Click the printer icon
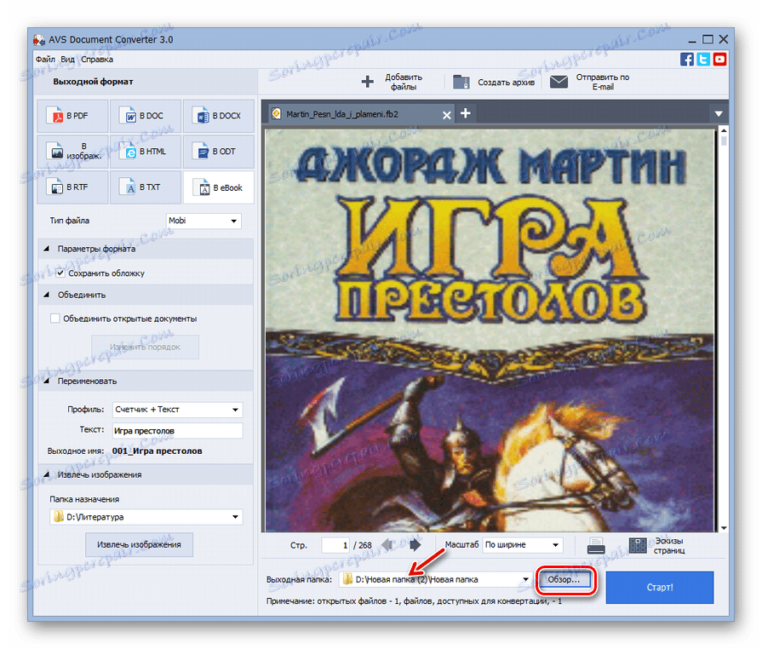This screenshot has width=762, height=649. point(596,545)
